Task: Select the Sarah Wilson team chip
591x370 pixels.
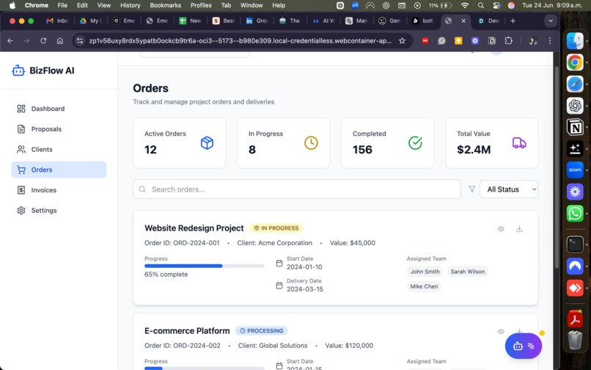Action: pyautogui.click(x=468, y=272)
